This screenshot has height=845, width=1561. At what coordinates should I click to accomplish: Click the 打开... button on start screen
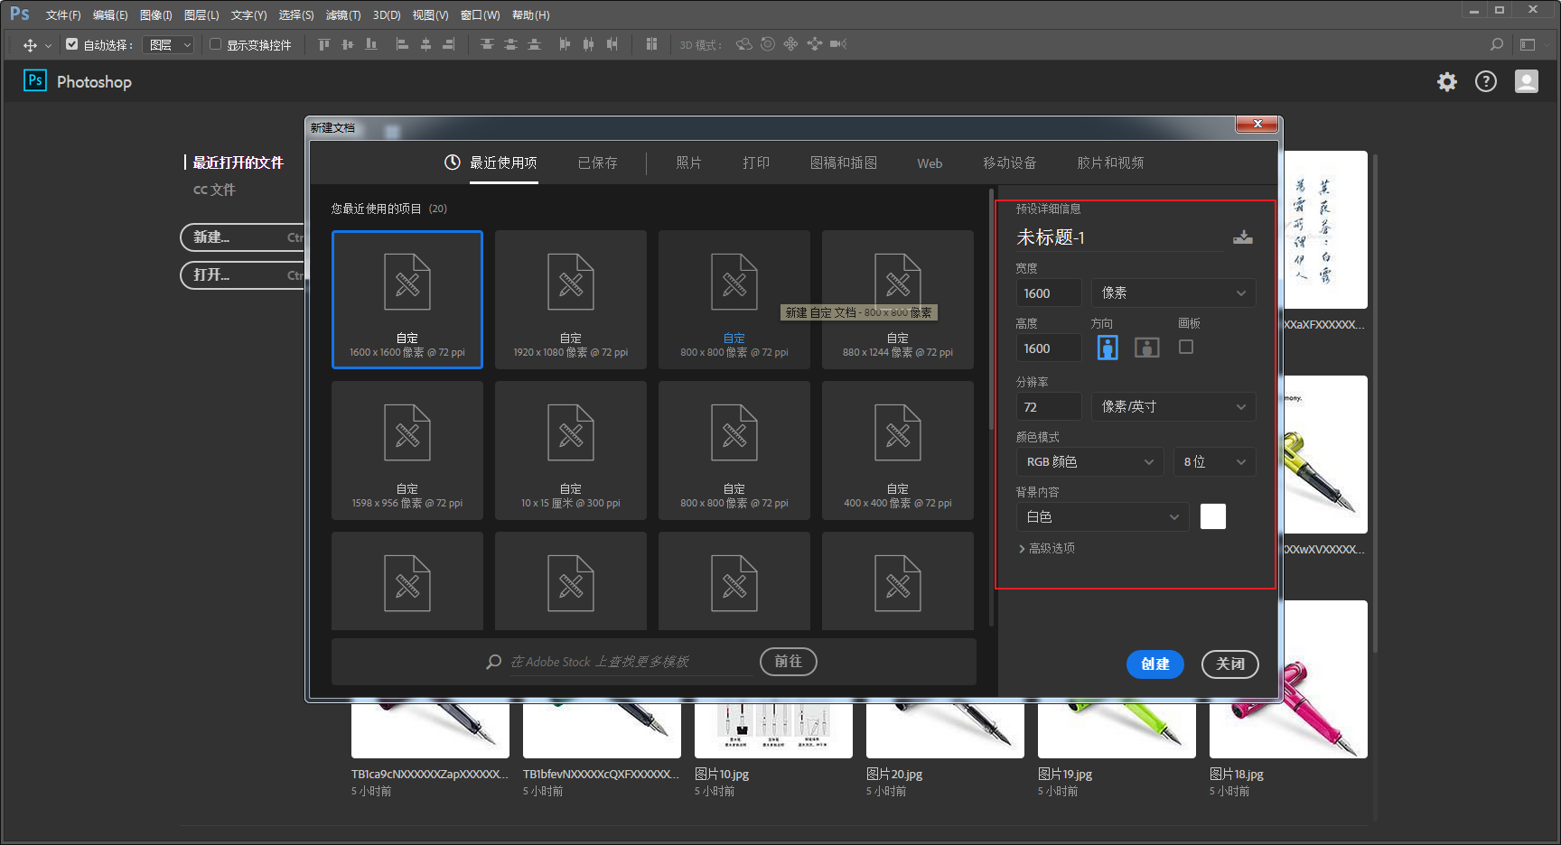coord(244,275)
